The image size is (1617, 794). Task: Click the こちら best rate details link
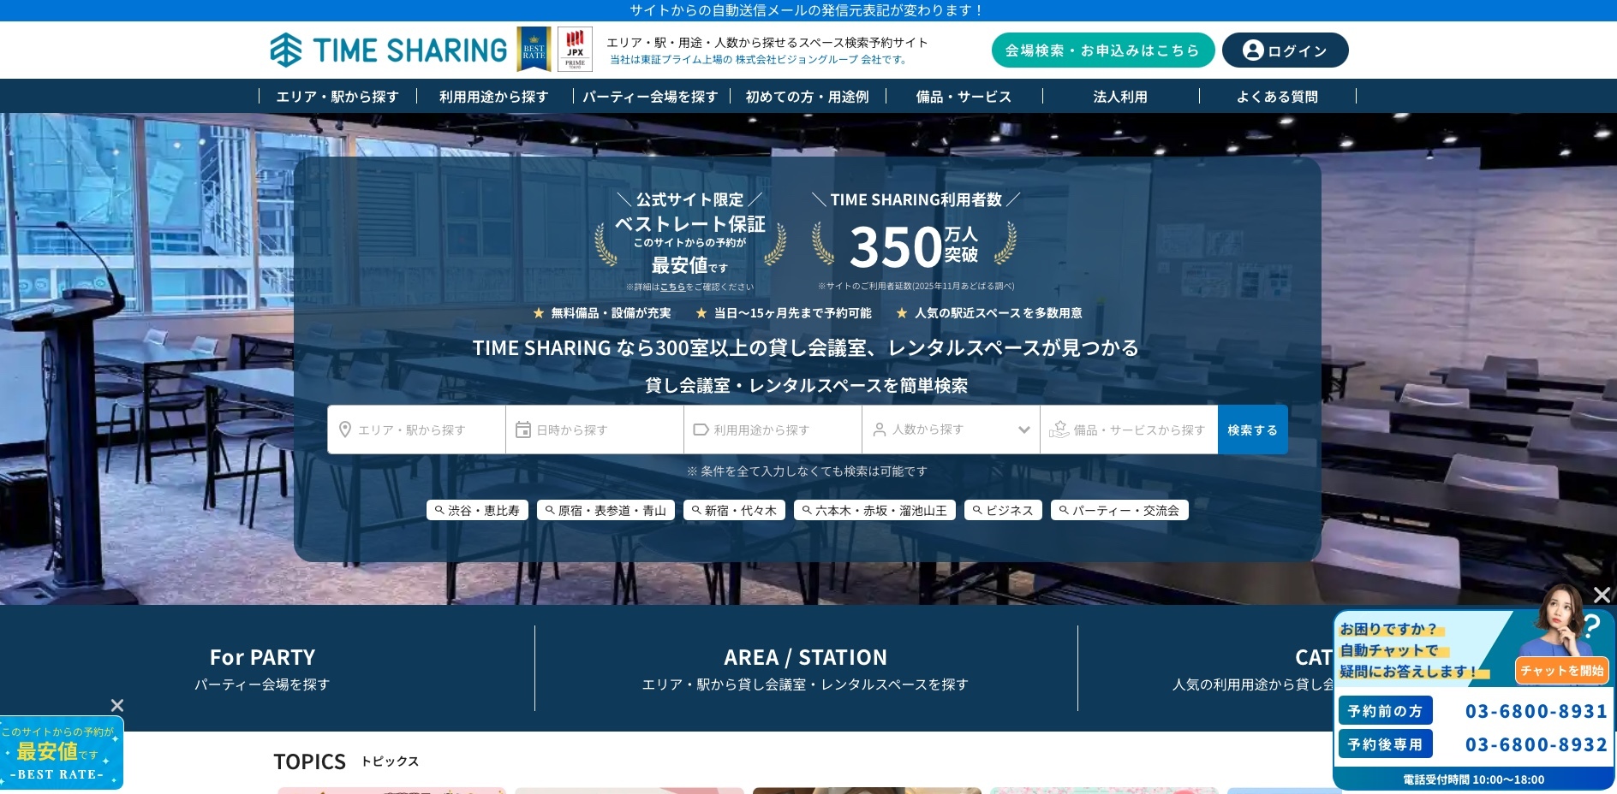(x=672, y=287)
